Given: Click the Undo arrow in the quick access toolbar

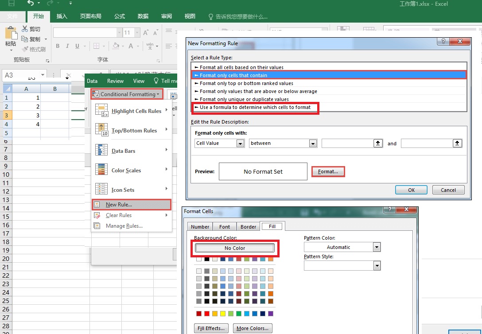Looking at the screenshot, I should coord(31,3).
